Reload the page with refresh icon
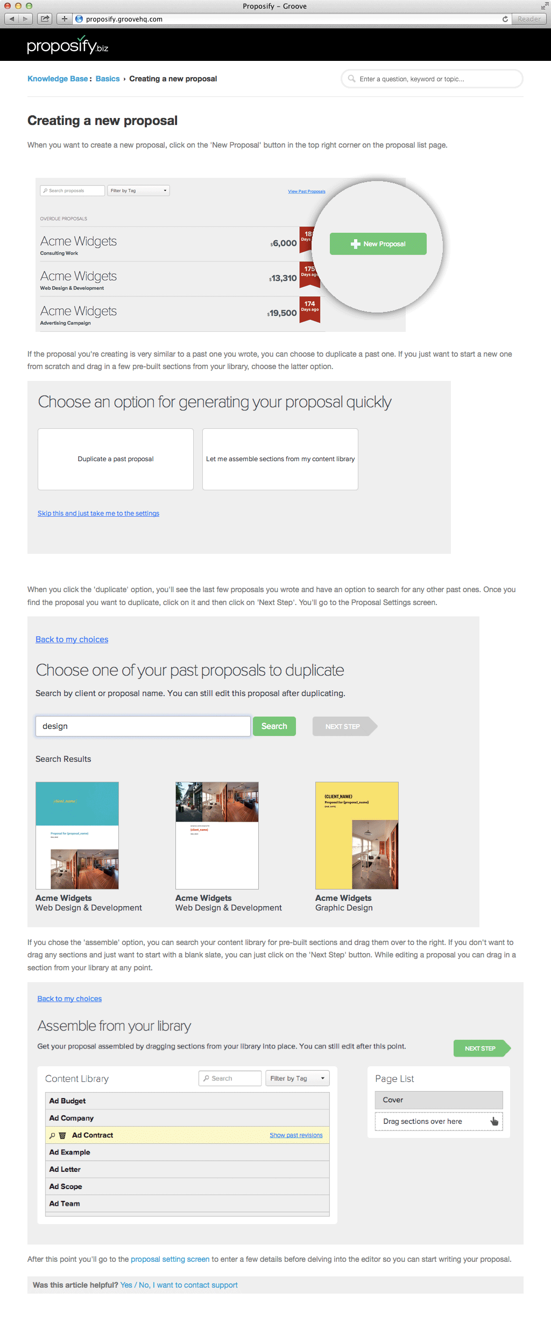The width and height of the screenshot is (551, 1320). point(505,19)
